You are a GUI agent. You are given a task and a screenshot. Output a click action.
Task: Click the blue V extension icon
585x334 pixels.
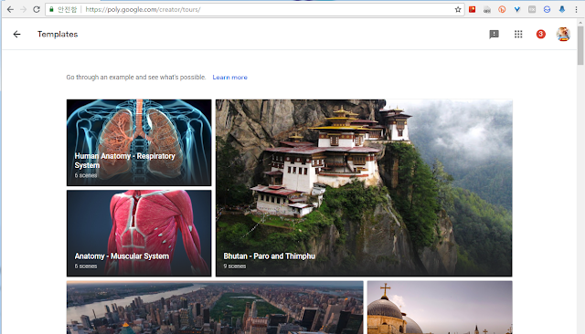tap(516, 10)
